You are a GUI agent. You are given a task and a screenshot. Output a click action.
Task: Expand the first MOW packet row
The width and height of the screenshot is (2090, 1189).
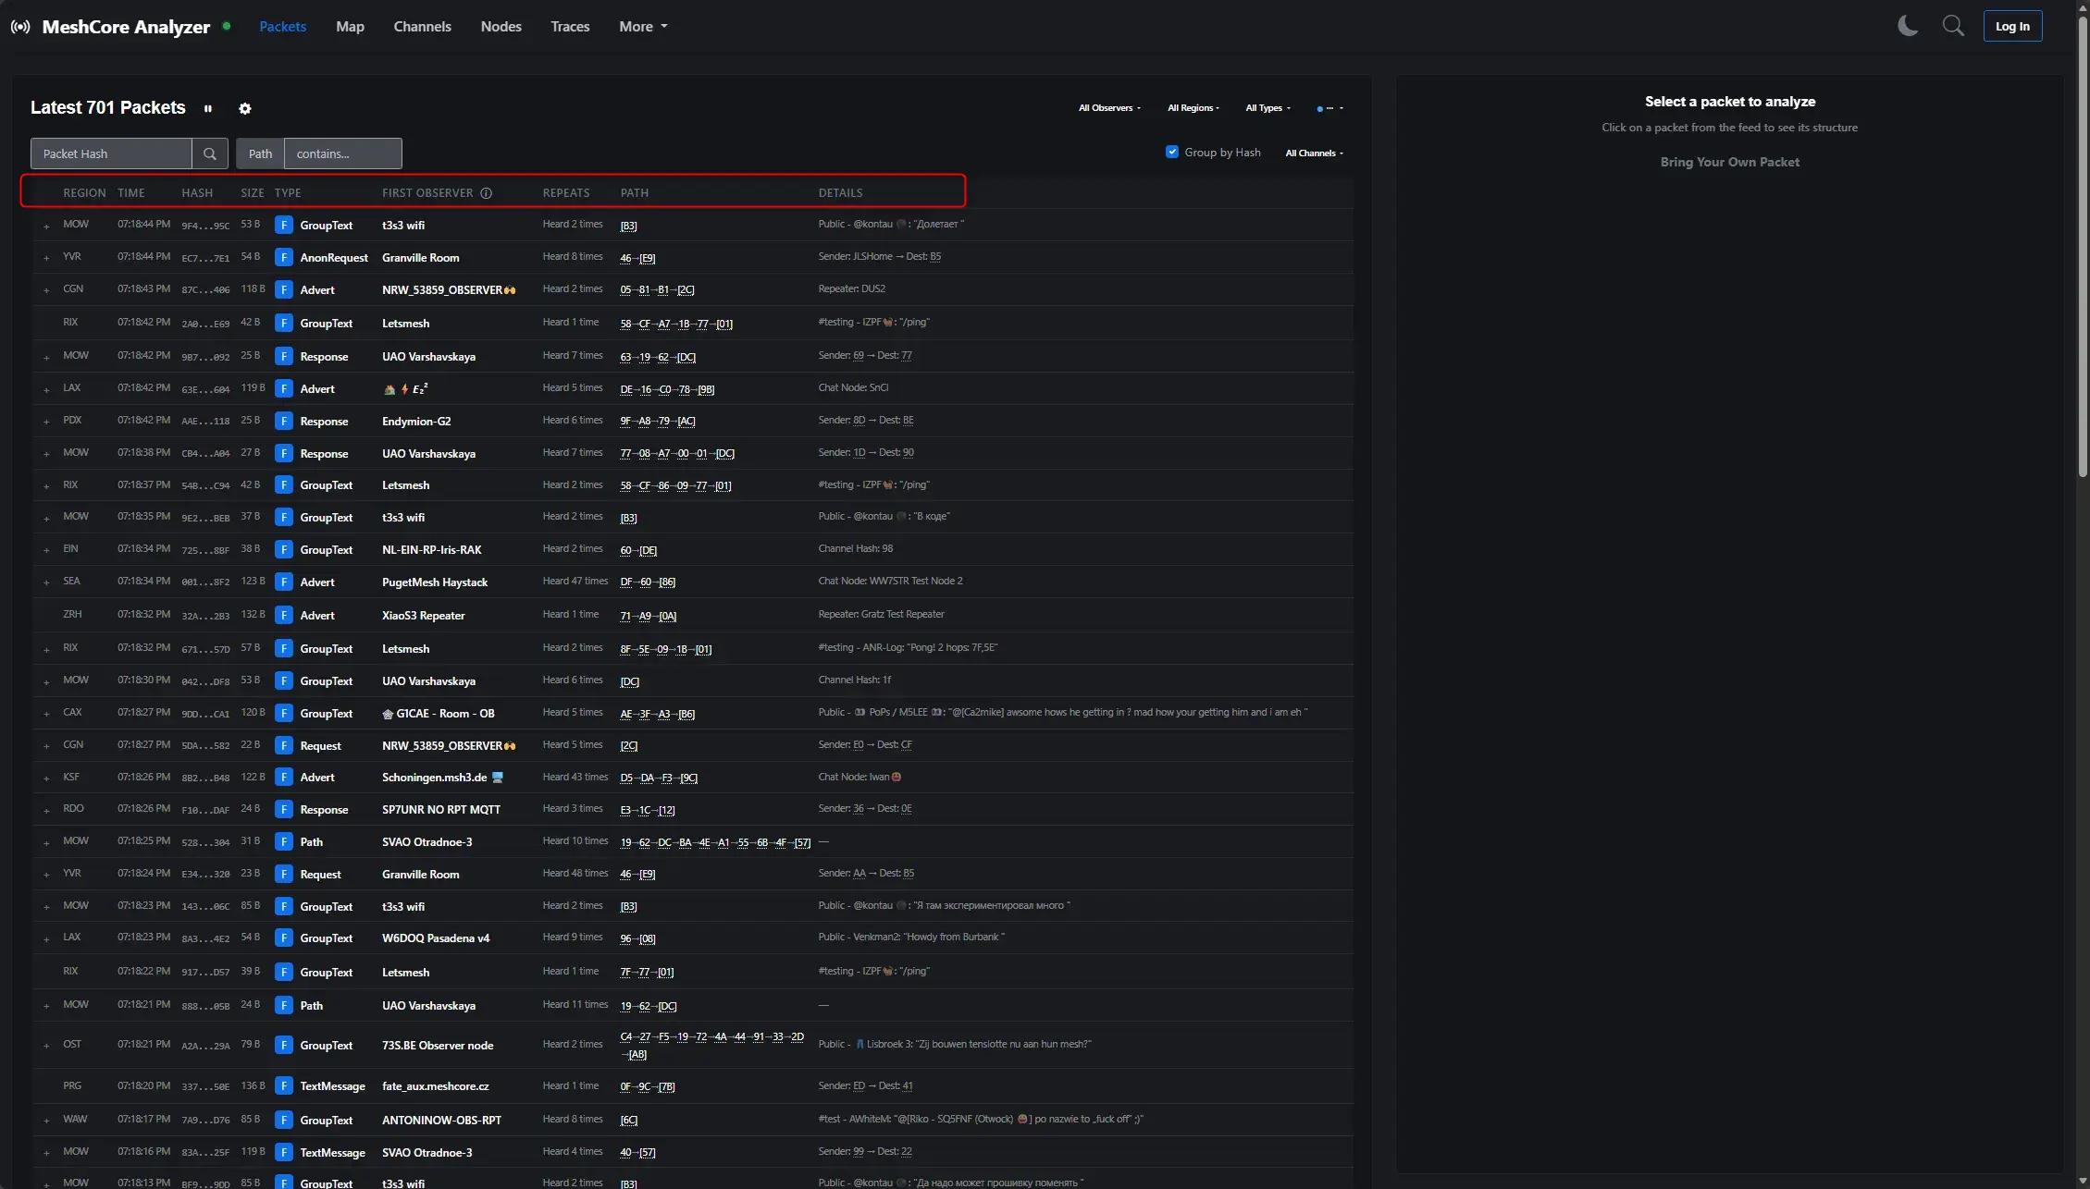coord(46,227)
